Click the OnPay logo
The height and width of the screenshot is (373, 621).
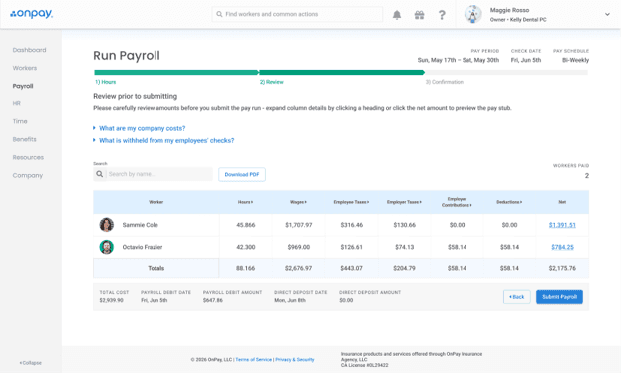tap(31, 14)
